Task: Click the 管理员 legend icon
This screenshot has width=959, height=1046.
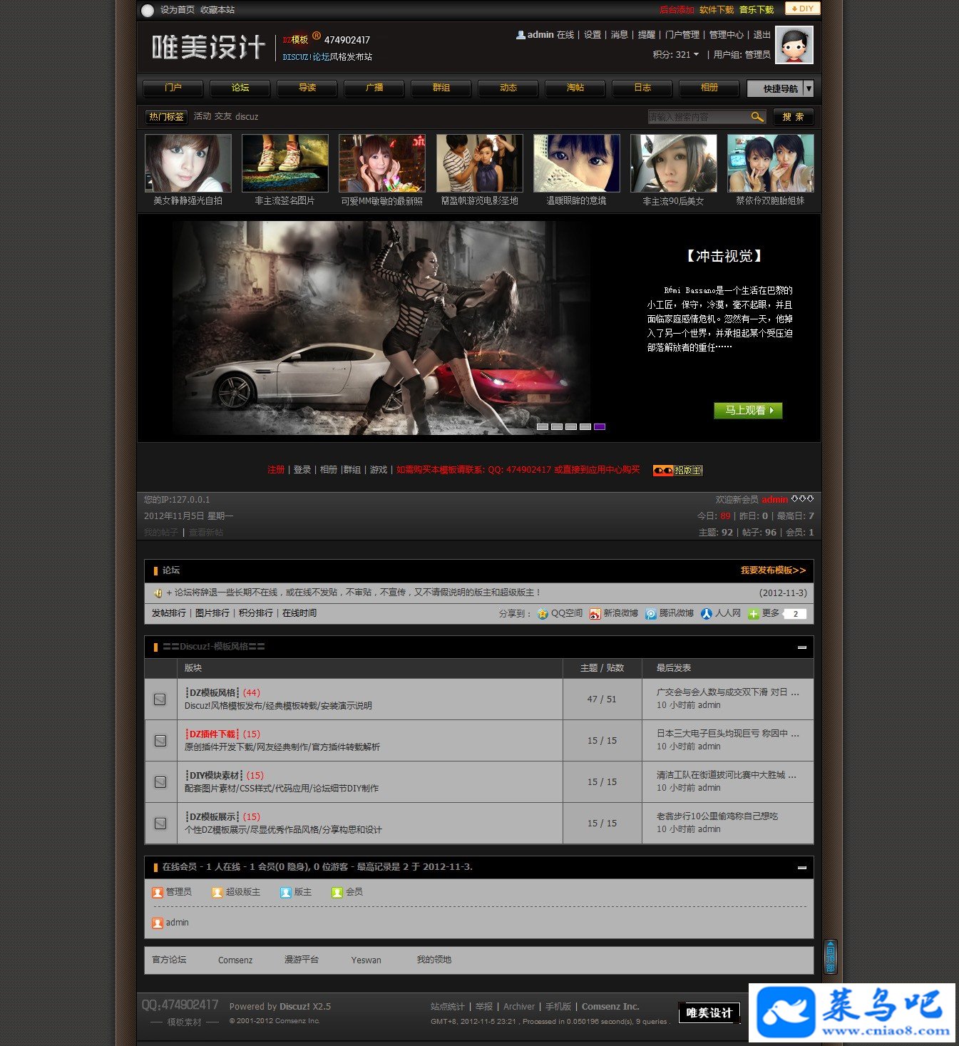Action: coord(158,892)
